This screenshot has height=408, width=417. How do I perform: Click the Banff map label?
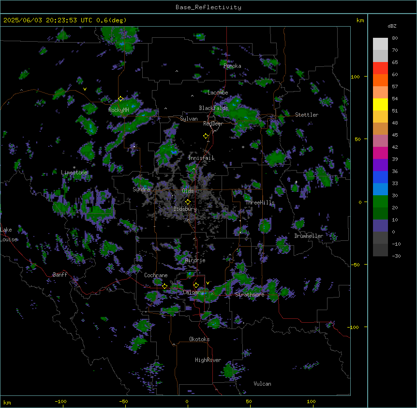(60, 275)
